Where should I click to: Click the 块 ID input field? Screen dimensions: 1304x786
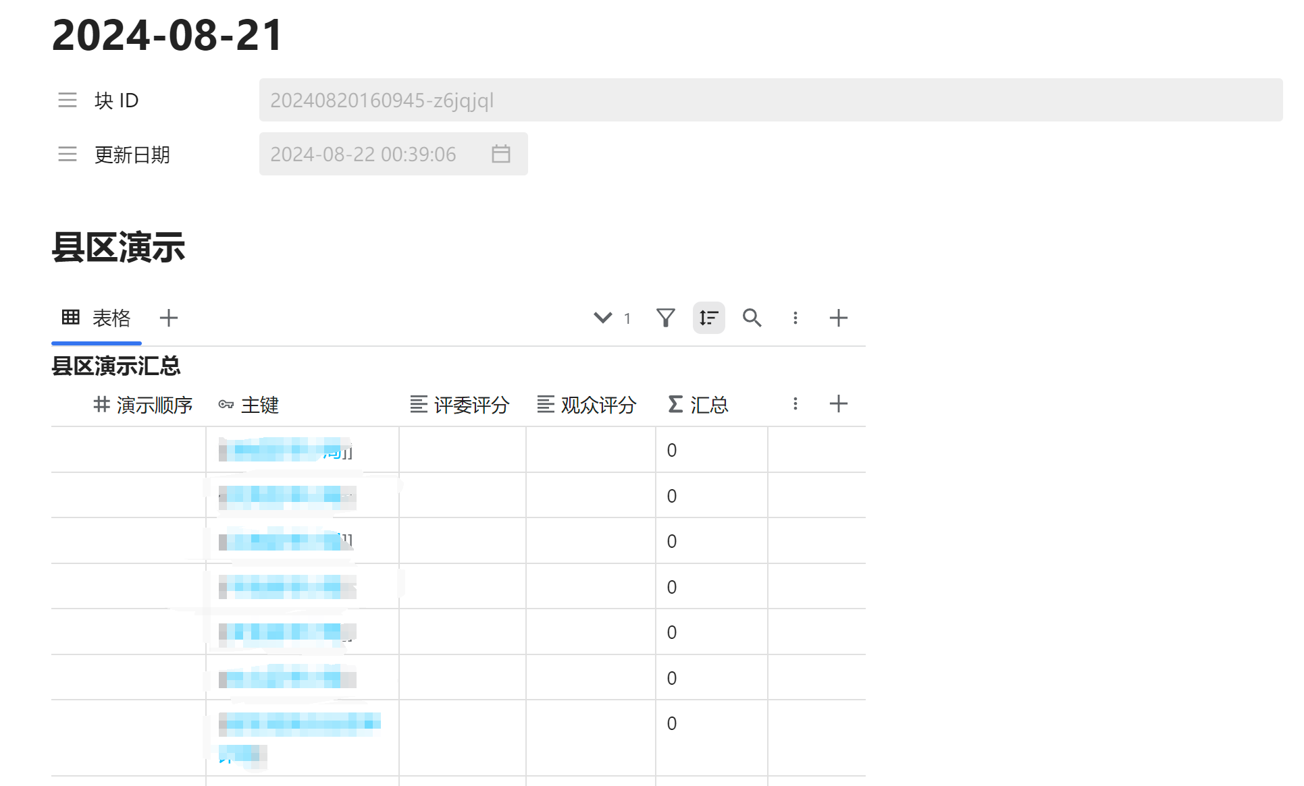pyautogui.click(x=770, y=101)
